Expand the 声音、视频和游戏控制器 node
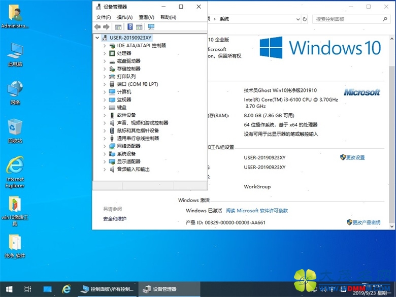This screenshot has width=396, height=297. pyautogui.click(x=105, y=123)
